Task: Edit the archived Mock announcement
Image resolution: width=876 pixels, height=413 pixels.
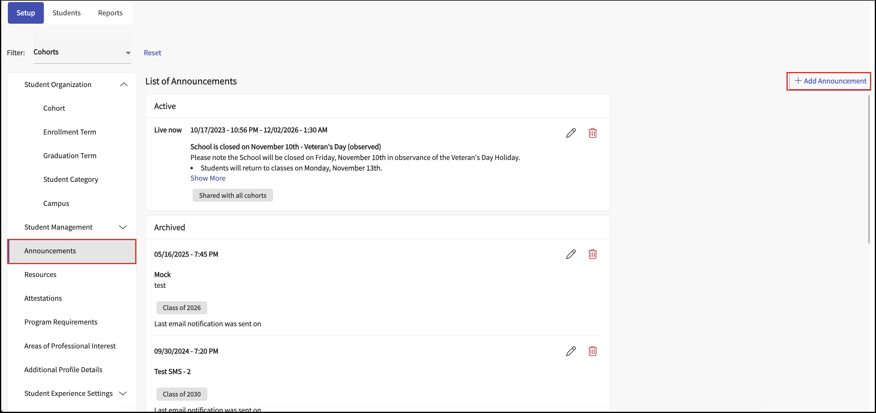Action: [x=571, y=254]
